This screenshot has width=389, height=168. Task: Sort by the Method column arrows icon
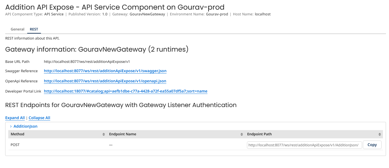pyautogui.click(x=104, y=134)
